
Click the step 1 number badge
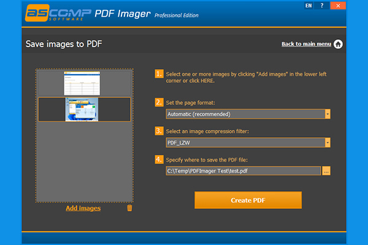pyautogui.click(x=159, y=74)
